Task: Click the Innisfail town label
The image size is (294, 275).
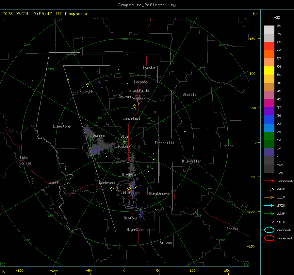Action: [132, 118]
